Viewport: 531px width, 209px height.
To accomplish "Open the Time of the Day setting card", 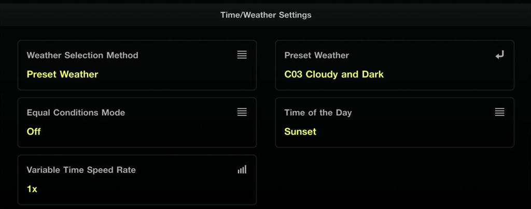I will [x=394, y=123].
